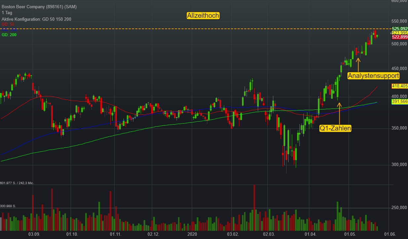This screenshot has height=239, width=408.
Task: Click the 300,000 price axis label
Action: (x=399, y=165)
